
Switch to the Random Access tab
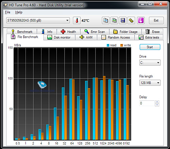point(116,37)
